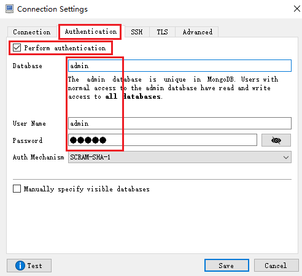Select the Authentication tab
Image resolution: width=302 pixels, height=276 pixels.
90,31
